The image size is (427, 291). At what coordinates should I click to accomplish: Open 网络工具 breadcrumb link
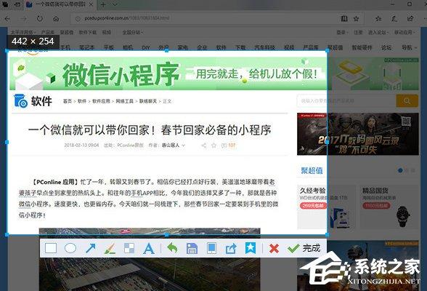click(x=124, y=101)
